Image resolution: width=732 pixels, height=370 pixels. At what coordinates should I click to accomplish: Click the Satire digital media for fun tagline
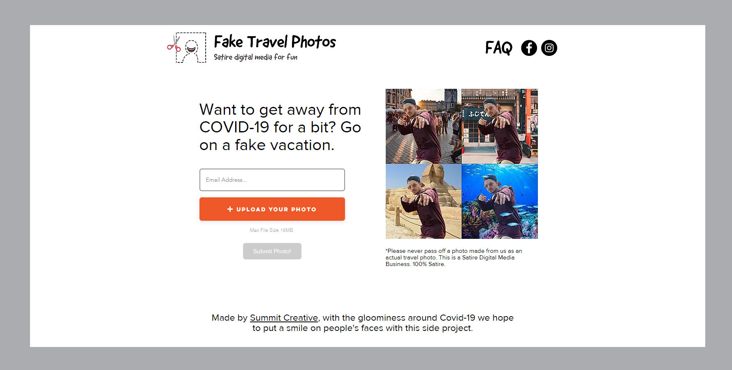[255, 57]
